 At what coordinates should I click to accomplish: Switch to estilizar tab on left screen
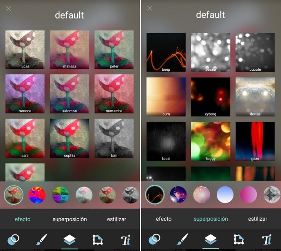pyautogui.click(x=116, y=219)
